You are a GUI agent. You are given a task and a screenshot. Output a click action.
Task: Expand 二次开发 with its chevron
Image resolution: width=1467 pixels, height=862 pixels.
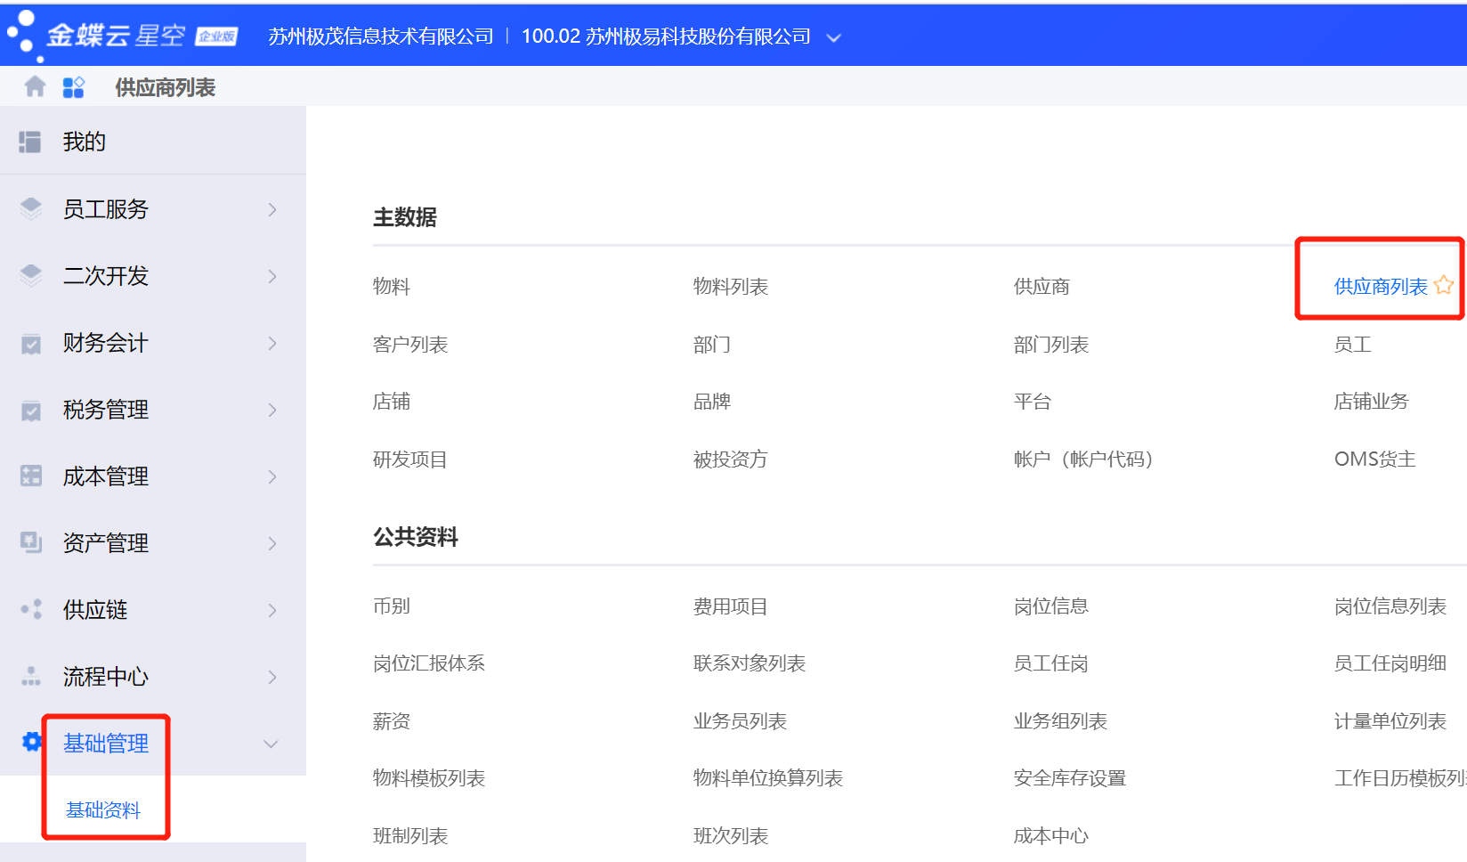pos(272,276)
